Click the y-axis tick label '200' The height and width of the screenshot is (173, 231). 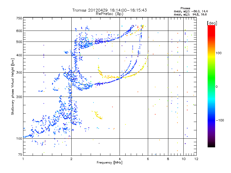[19, 97]
